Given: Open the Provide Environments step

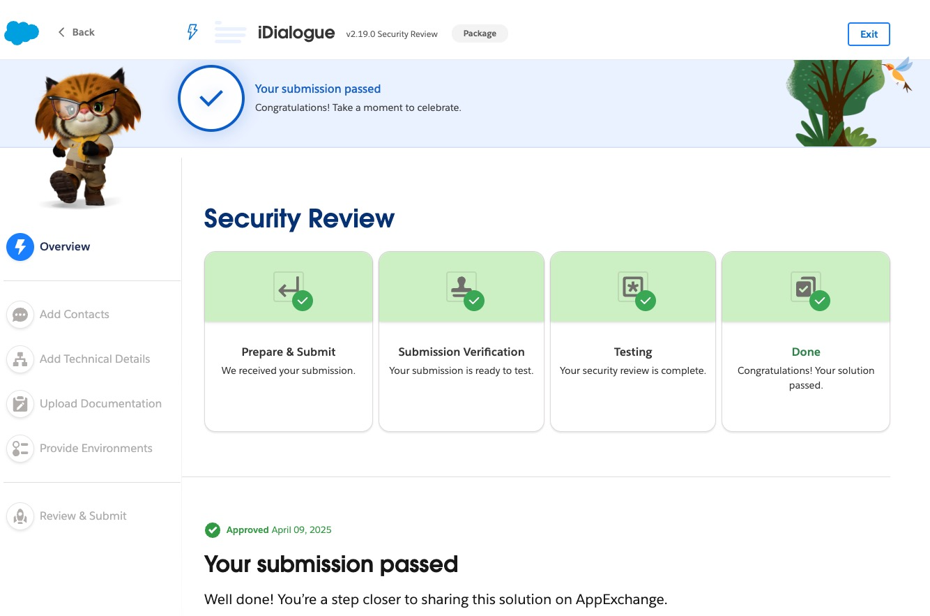Looking at the screenshot, I should (79, 449).
